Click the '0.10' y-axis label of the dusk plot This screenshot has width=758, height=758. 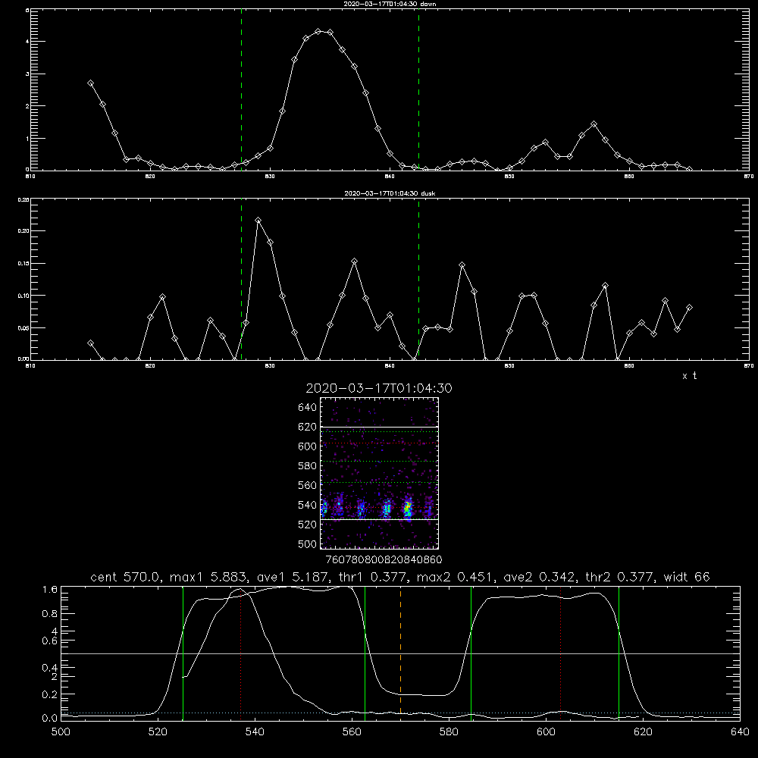click(23, 296)
